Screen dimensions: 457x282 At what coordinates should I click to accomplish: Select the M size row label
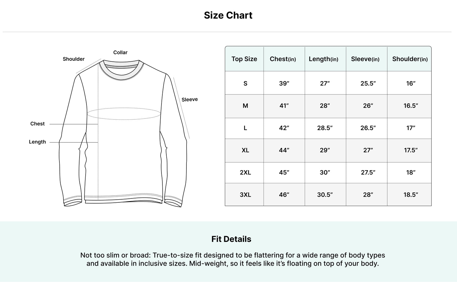pyautogui.click(x=245, y=106)
